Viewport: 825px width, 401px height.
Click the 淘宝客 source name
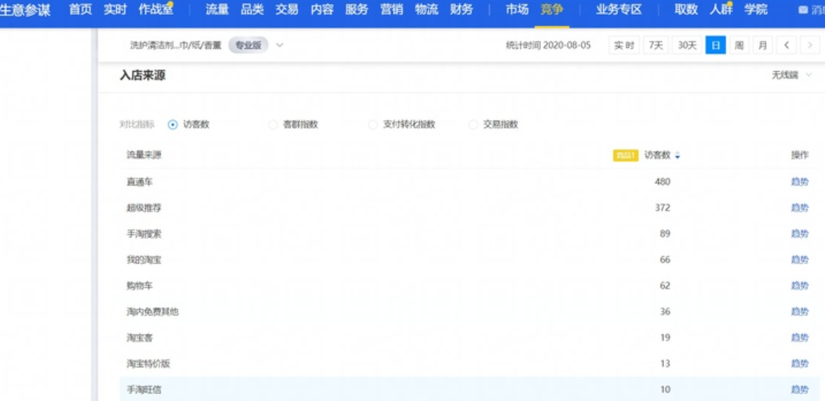click(139, 338)
